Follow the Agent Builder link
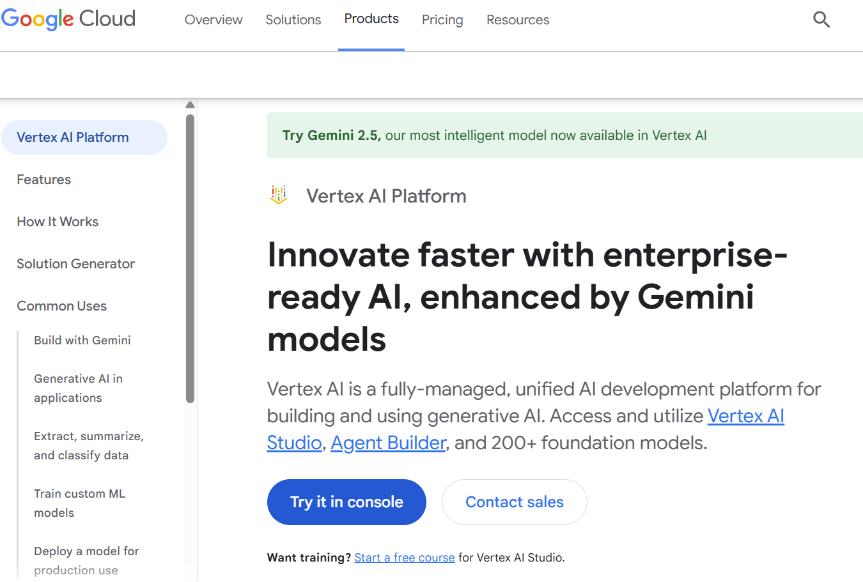The height and width of the screenshot is (582, 863). 388,443
